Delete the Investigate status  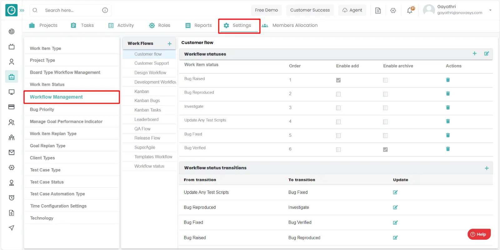[x=448, y=107]
